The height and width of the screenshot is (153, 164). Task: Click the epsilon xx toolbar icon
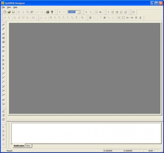(x=55, y=18)
